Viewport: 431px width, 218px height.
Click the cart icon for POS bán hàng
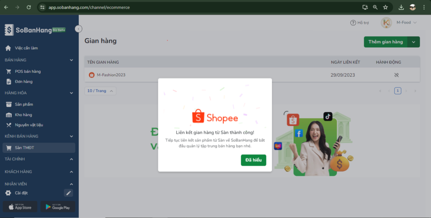point(9,72)
